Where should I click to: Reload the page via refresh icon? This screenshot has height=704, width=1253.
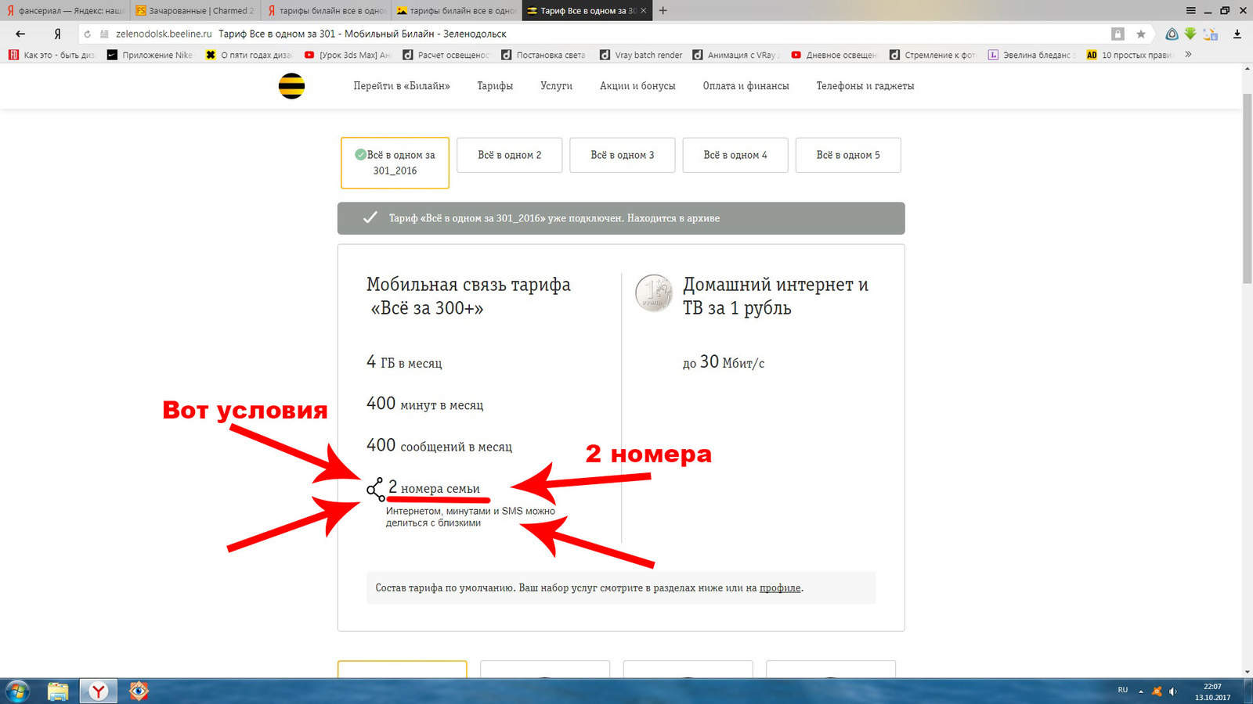(x=88, y=34)
